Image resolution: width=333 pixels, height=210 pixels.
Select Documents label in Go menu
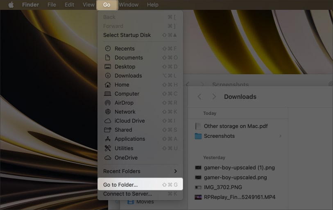(129, 58)
